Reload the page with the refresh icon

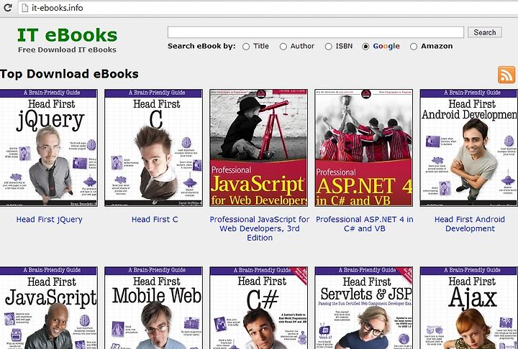pos(7,7)
